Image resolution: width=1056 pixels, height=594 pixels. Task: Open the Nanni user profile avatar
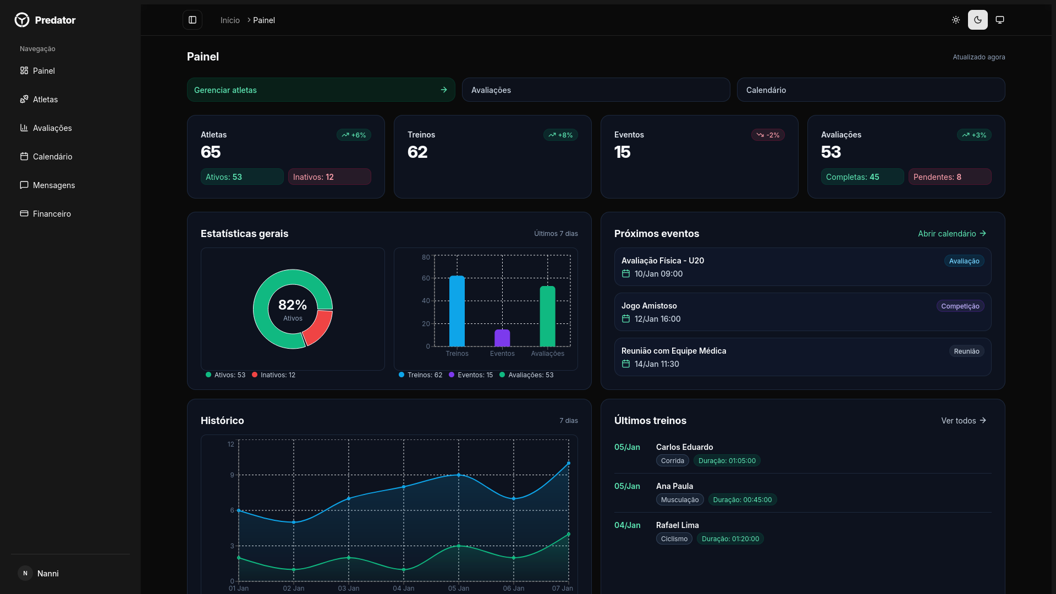tap(25, 573)
